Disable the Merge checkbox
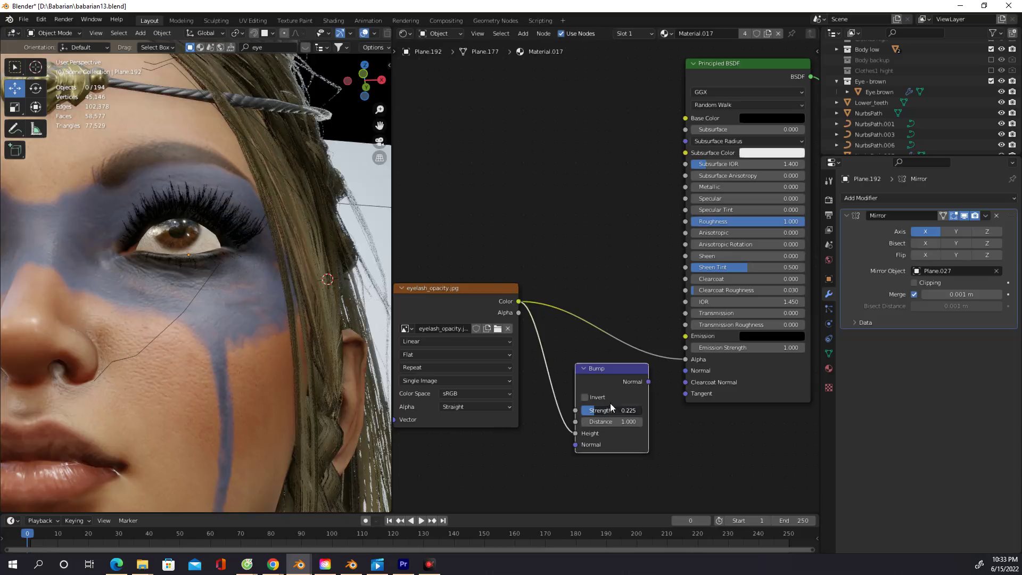Viewport: 1022px width, 575px height. click(x=914, y=294)
